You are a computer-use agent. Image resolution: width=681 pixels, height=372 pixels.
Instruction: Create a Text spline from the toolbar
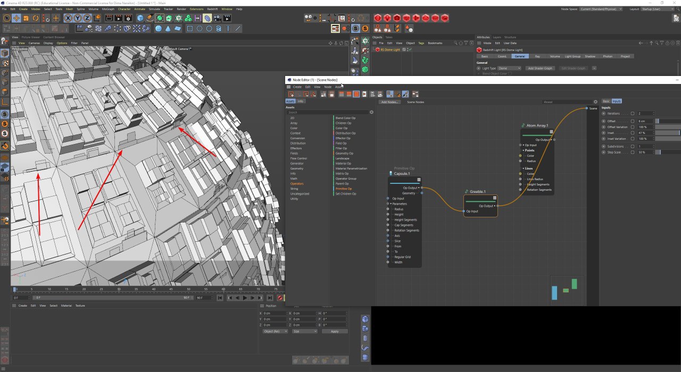tap(228, 29)
